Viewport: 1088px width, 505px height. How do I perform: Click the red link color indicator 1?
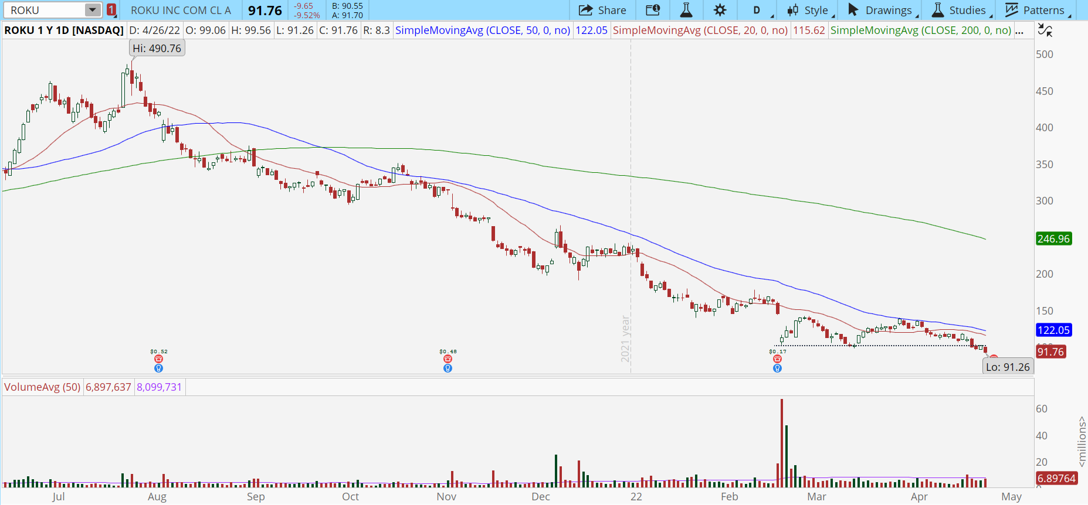[111, 10]
